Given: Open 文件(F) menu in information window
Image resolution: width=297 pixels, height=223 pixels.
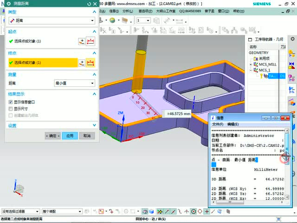Looking at the screenshot, I should pyautogui.click(x=218, y=124).
